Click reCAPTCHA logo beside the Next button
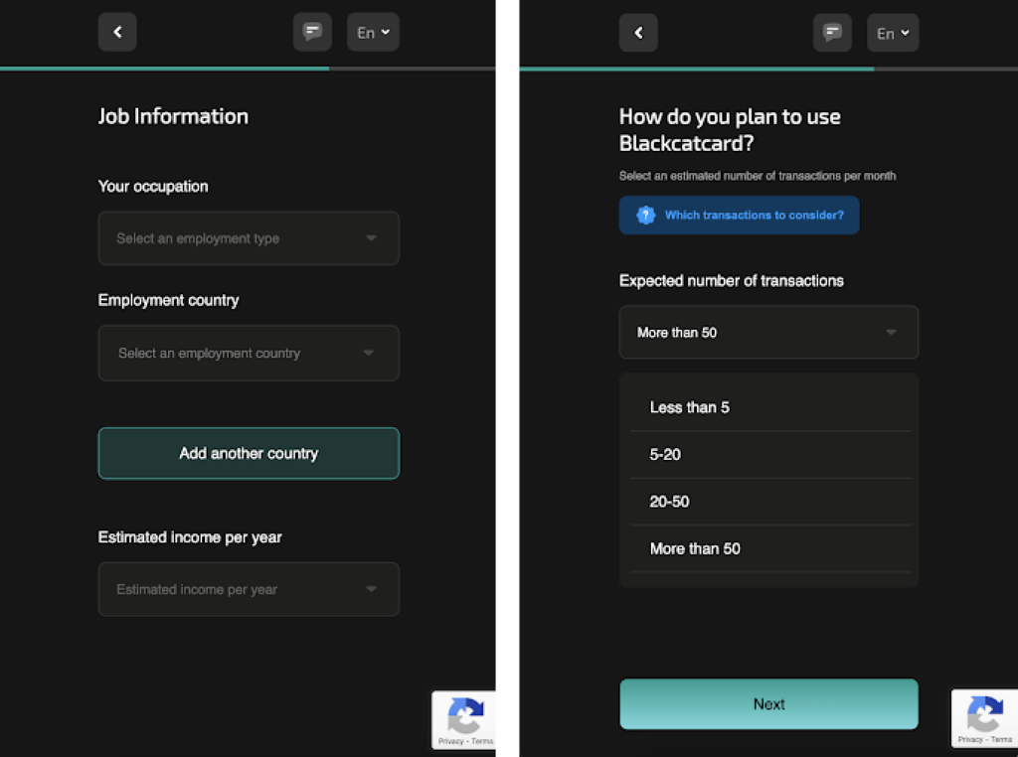Image resolution: width=1018 pixels, height=757 pixels. pyautogui.click(x=984, y=714)
